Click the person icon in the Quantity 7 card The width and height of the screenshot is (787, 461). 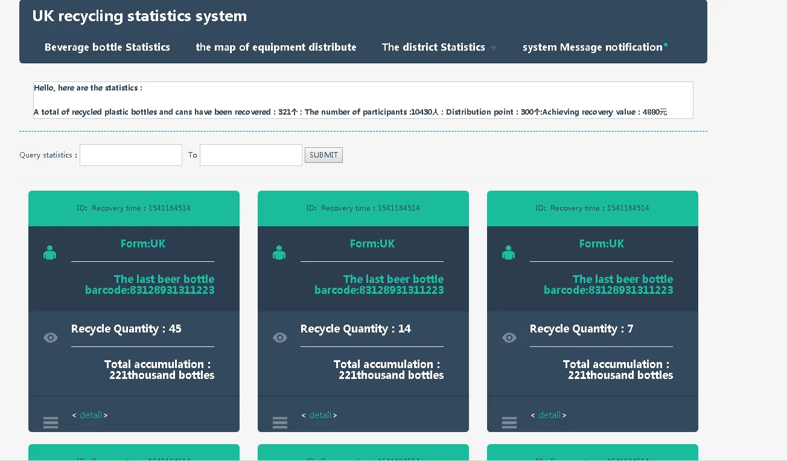(x=509, y=253)
